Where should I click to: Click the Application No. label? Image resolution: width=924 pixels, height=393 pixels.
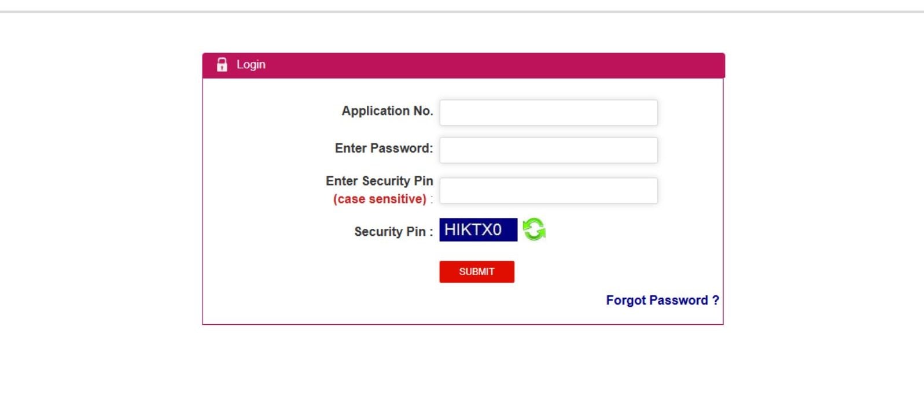click(x=388, y=110)
